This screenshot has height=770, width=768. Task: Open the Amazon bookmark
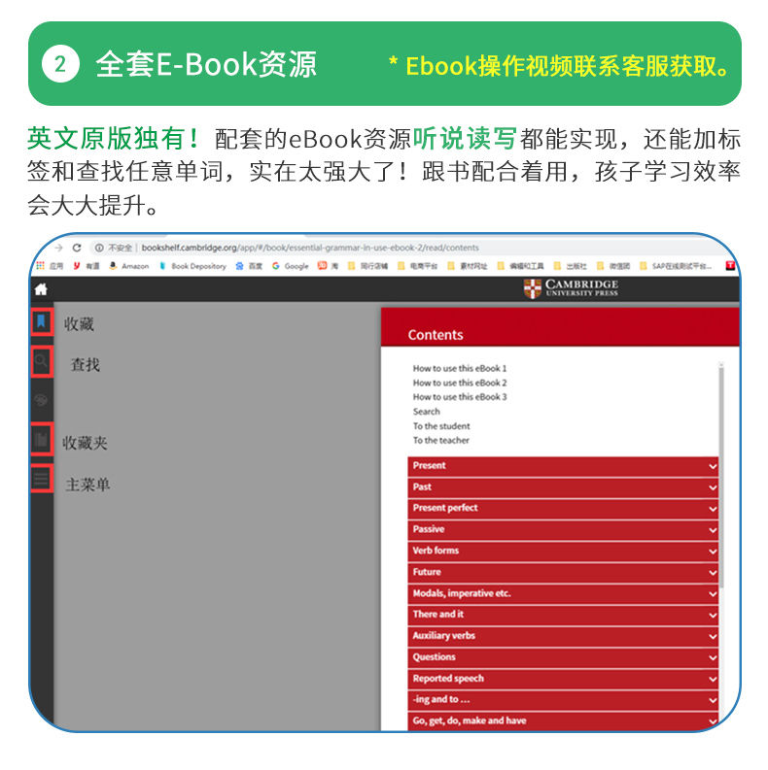(x=129, y=266)
